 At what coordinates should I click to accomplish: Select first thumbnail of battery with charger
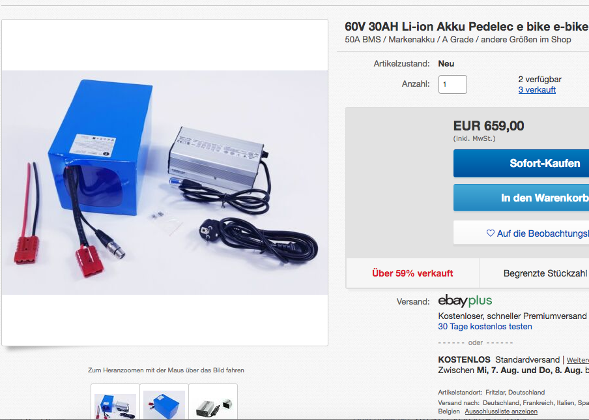[115, 402]
